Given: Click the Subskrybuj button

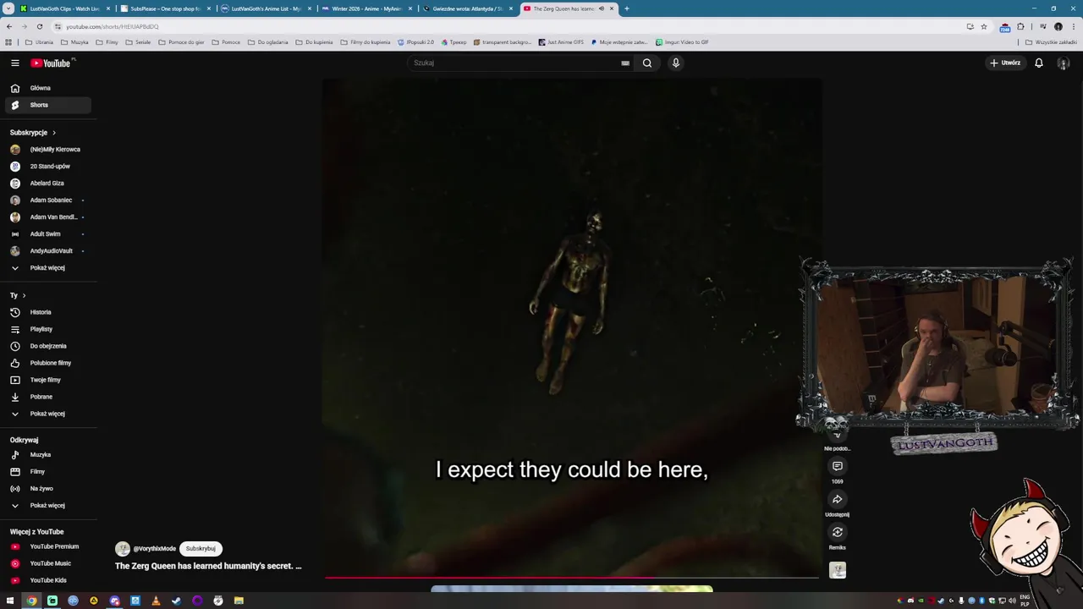Looking at the screenshot, I should pyautogui.click(x=201, y=549).
